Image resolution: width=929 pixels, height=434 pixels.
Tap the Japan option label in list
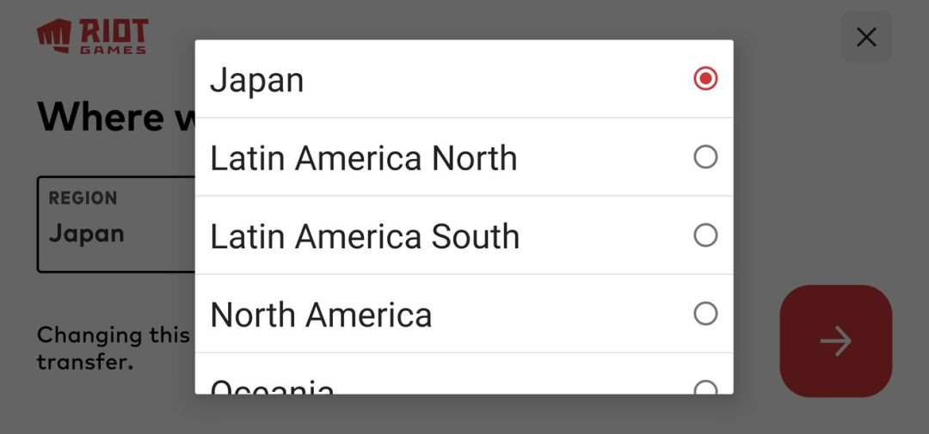point(257,80)
